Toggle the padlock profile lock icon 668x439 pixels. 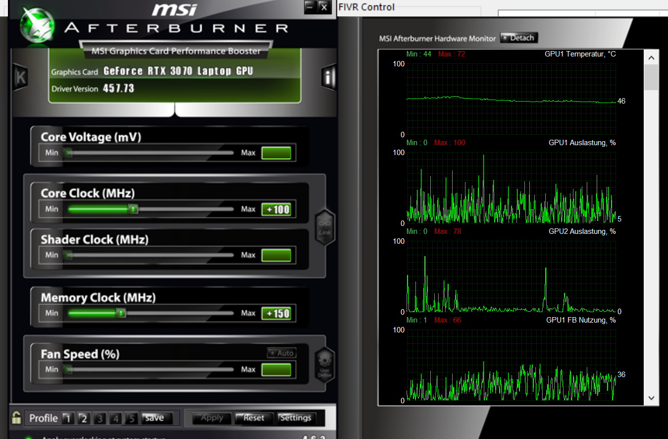pyautogui.click(x=17, y=417)
